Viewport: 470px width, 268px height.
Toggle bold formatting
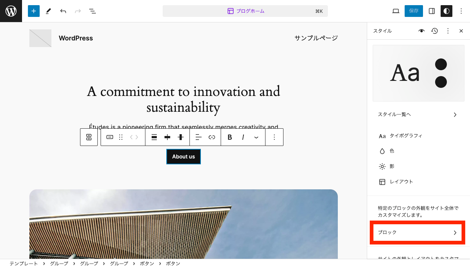pyautogui.click(x=230, y=137)
